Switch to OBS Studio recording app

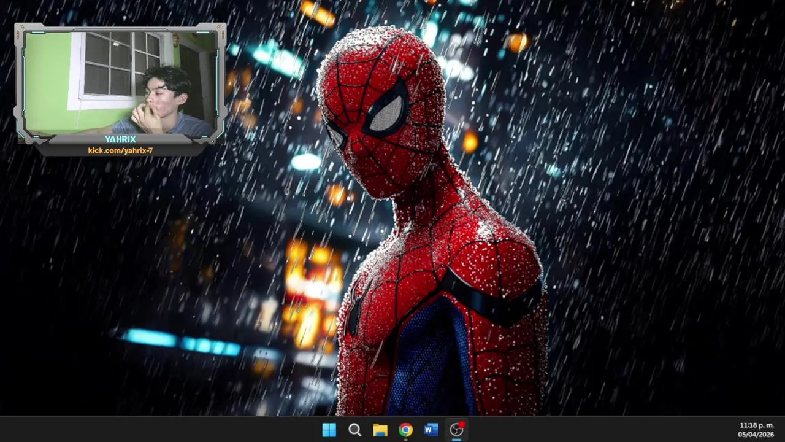pos(457,430)
